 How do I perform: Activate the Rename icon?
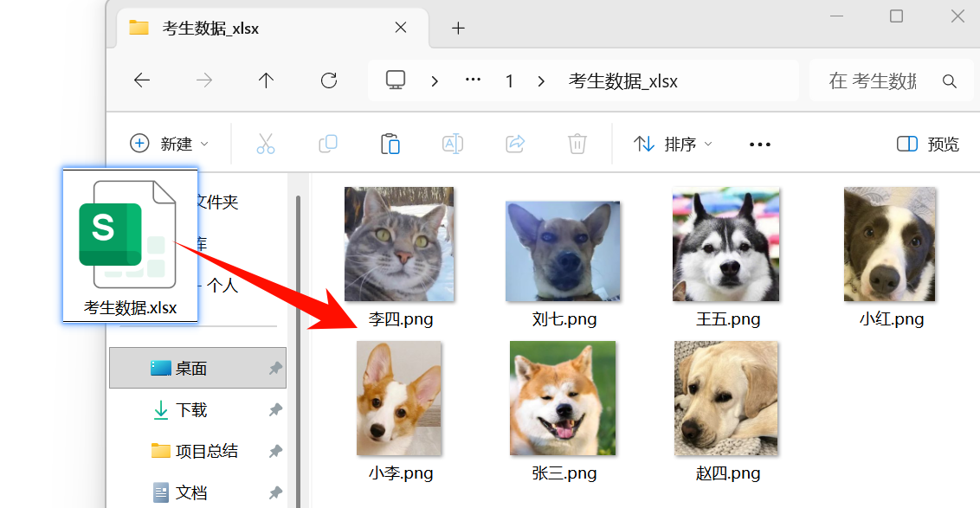(x=453, y=144)
